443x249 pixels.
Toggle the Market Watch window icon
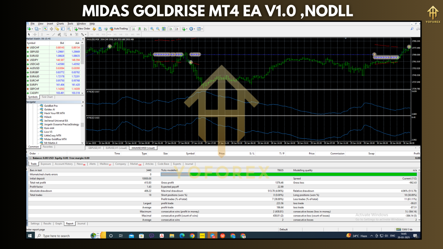45,29
